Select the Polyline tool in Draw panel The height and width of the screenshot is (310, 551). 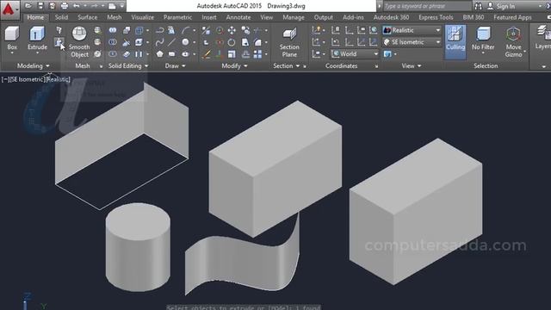tap(159, 31)
